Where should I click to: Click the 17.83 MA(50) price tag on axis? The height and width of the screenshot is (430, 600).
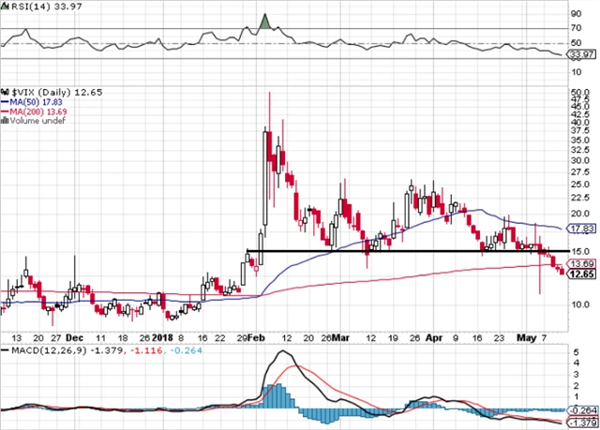click(x=578, y=228)
